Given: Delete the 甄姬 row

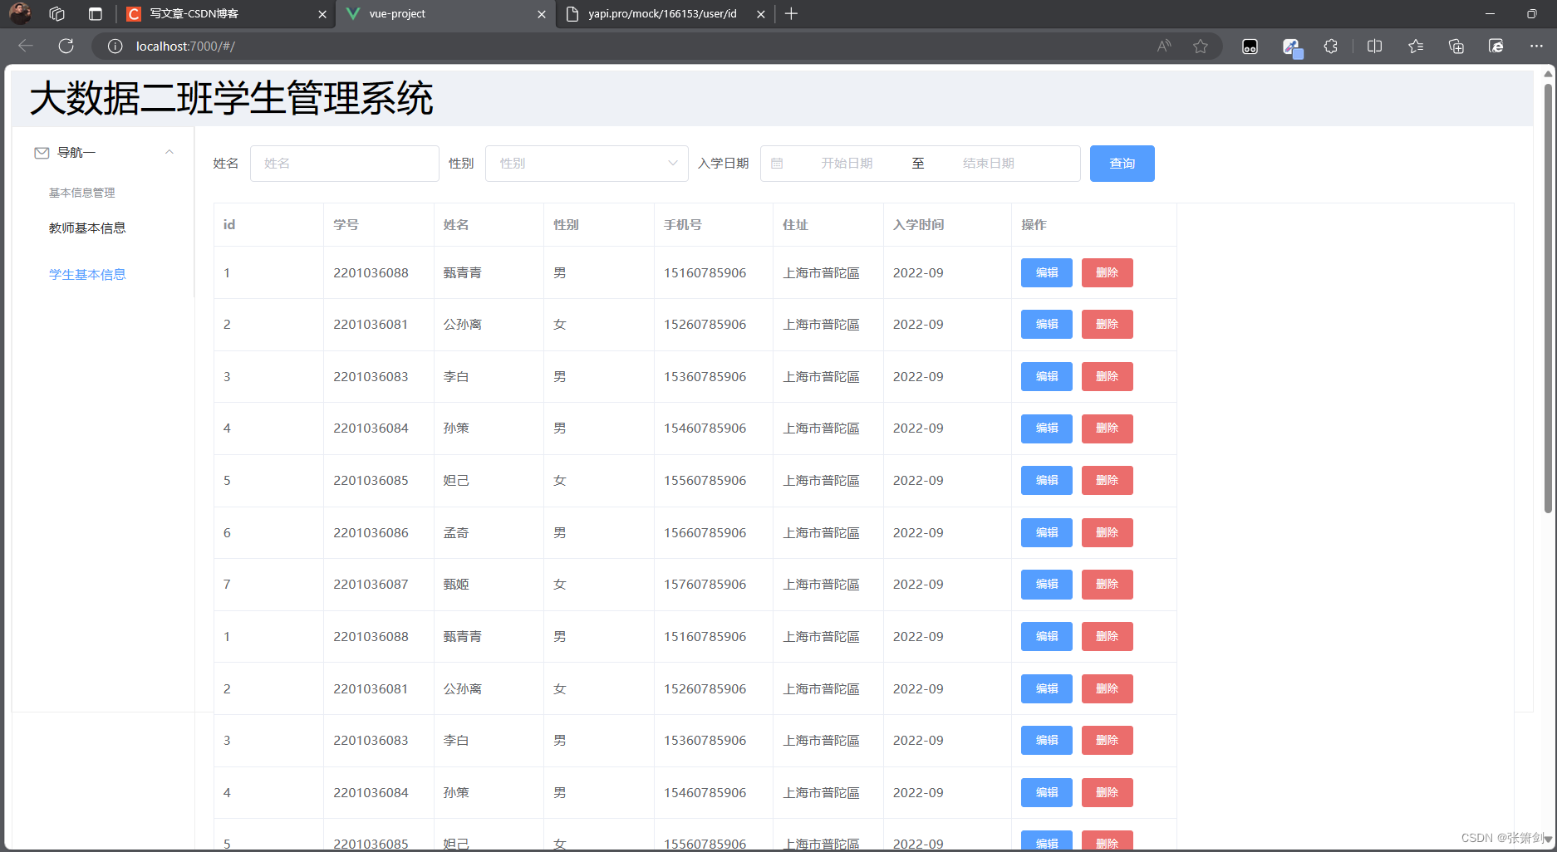Looking at the screenshot, I should click(1107, 585).
